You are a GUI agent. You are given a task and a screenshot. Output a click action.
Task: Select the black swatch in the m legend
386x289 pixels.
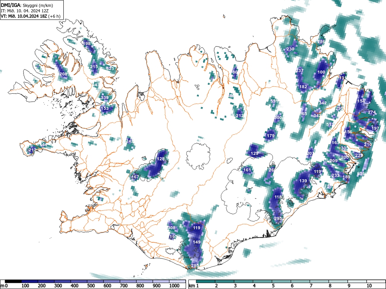click(13, 281)
